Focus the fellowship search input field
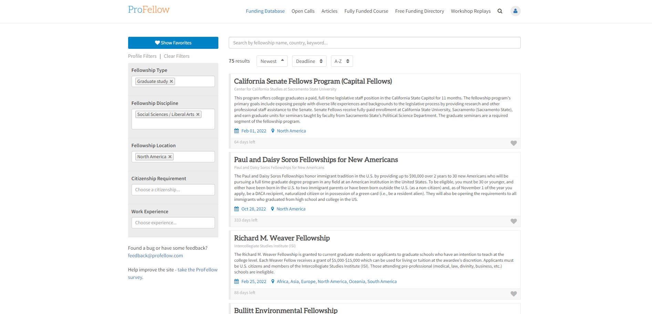The image size is (652, 314). click(x=374, y=43)
